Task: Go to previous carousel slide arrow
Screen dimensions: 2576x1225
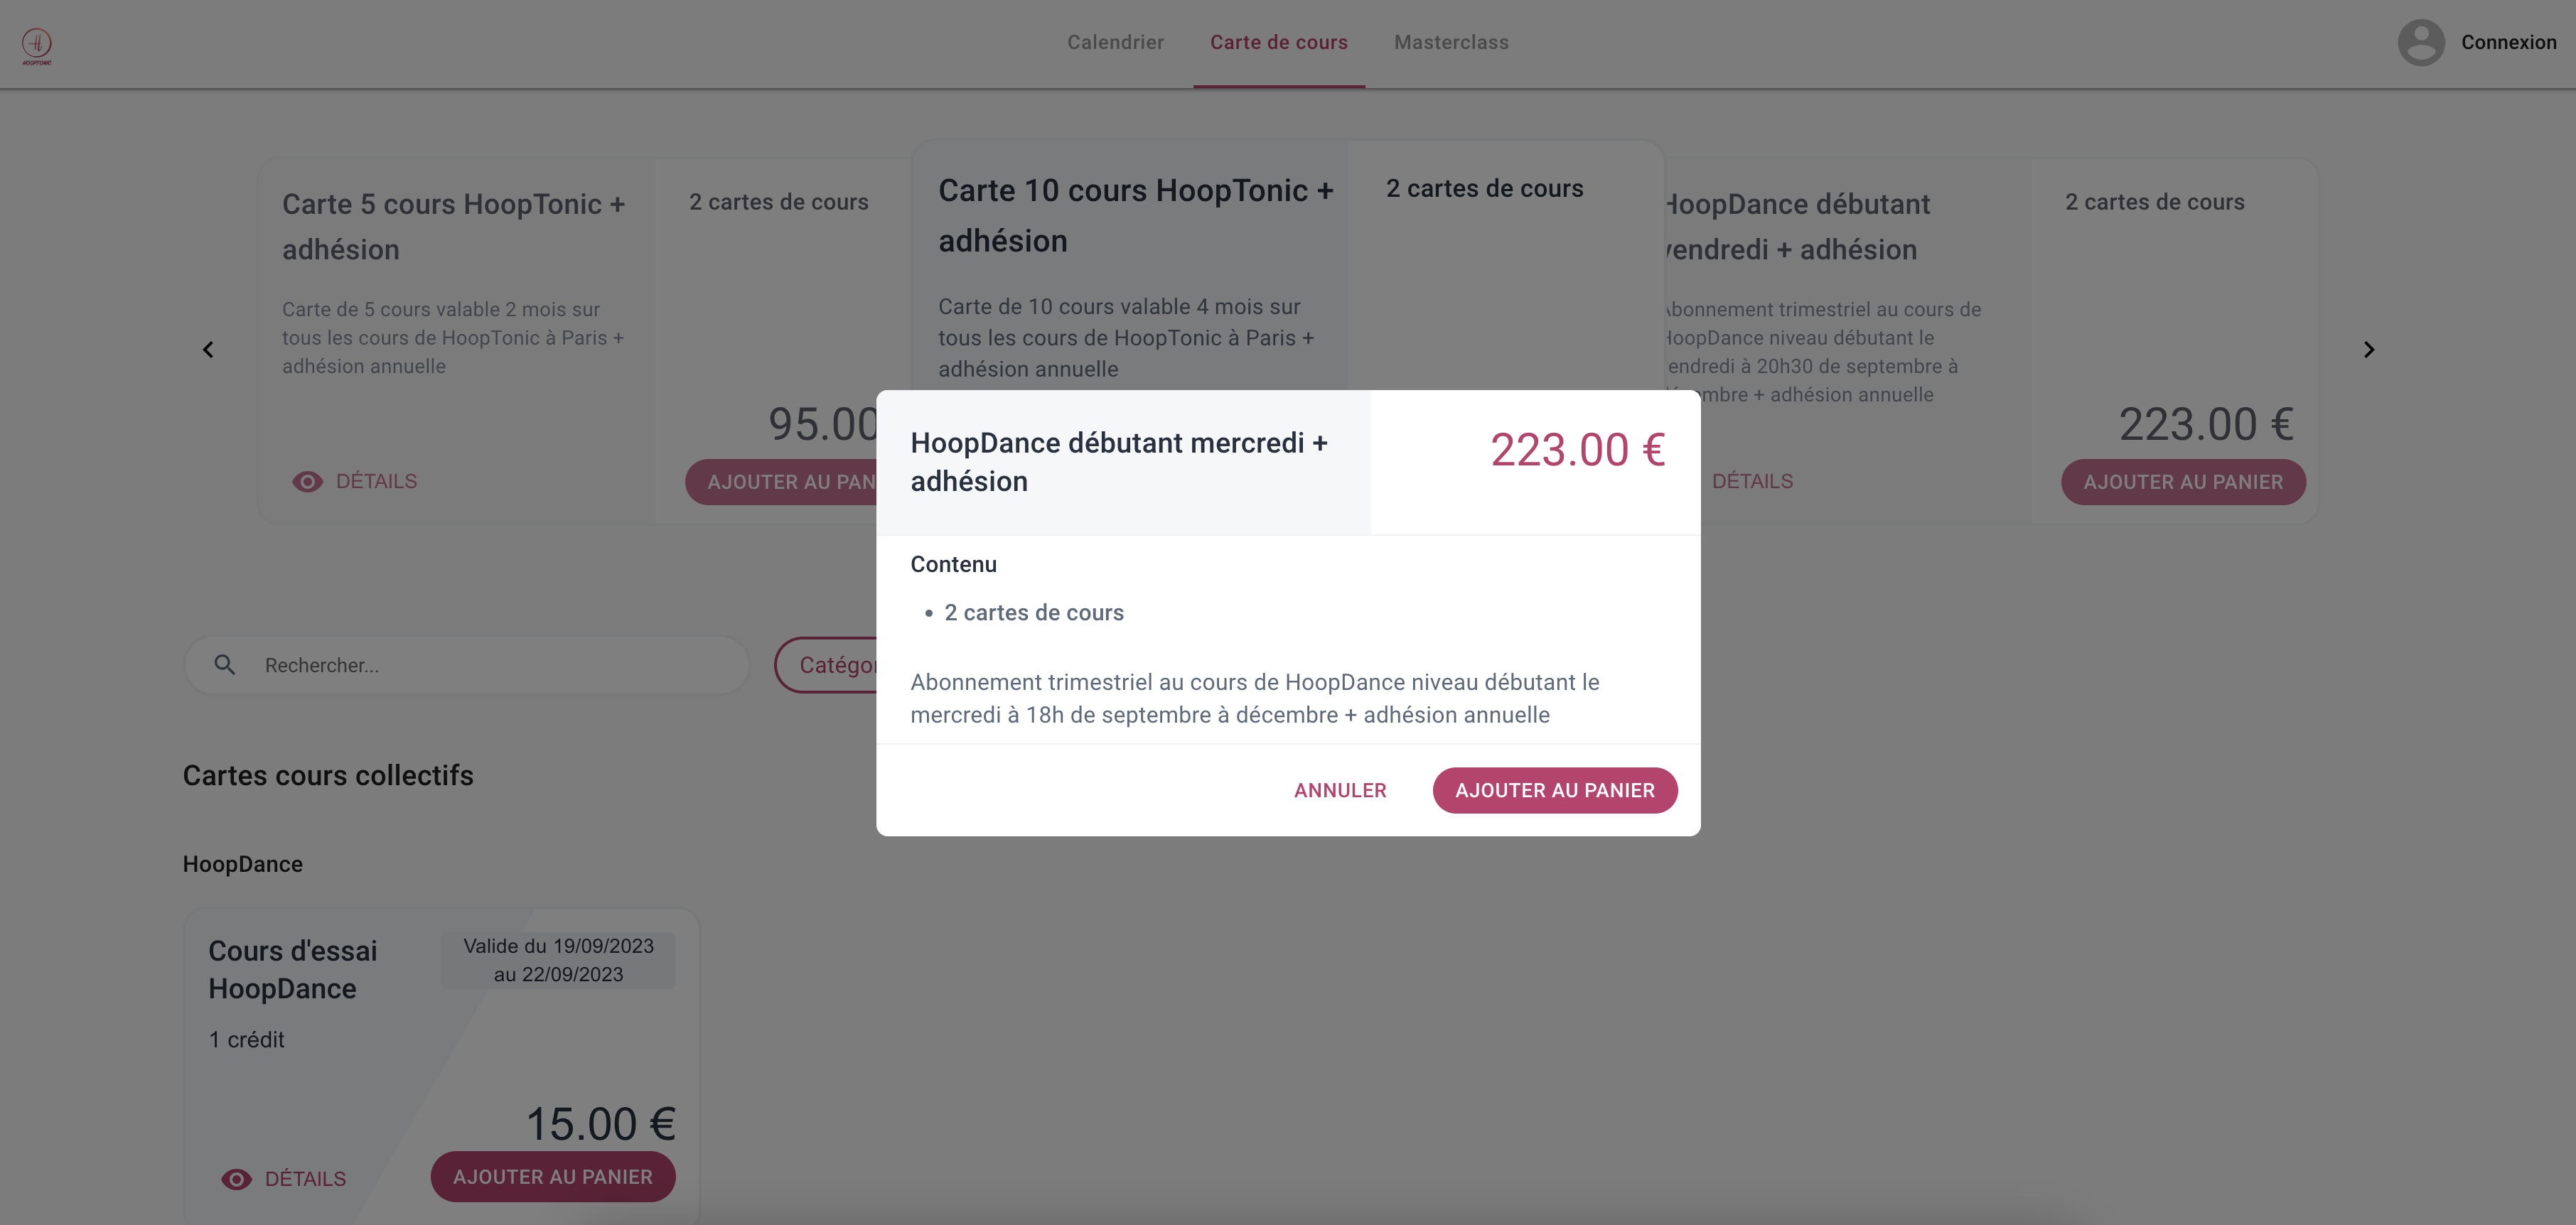Action: 208,350
